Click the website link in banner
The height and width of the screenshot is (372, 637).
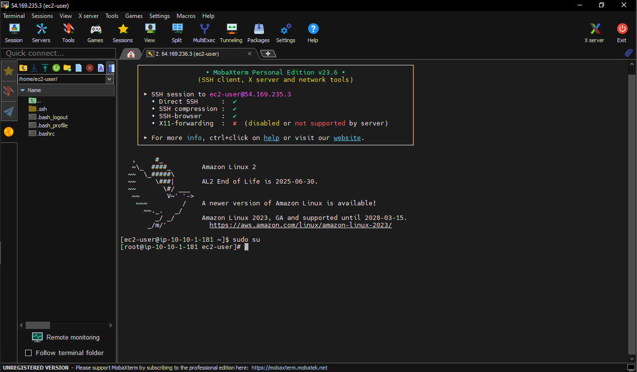pos(347,138)
